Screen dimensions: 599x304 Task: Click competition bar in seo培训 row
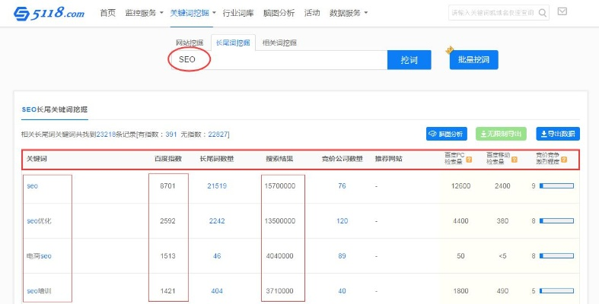556,291
